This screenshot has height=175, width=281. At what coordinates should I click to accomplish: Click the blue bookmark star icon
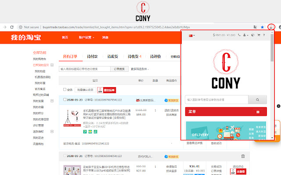pos(263,27)
